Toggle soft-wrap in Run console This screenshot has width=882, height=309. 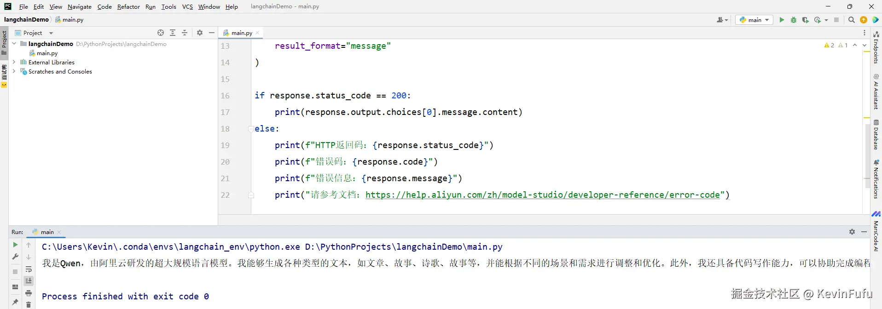[29, 269]
